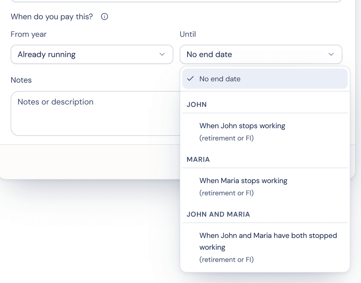Click the info icon beside 'When do you pay this?'
This screenshot has width=361, height=283.
(104, 17)
